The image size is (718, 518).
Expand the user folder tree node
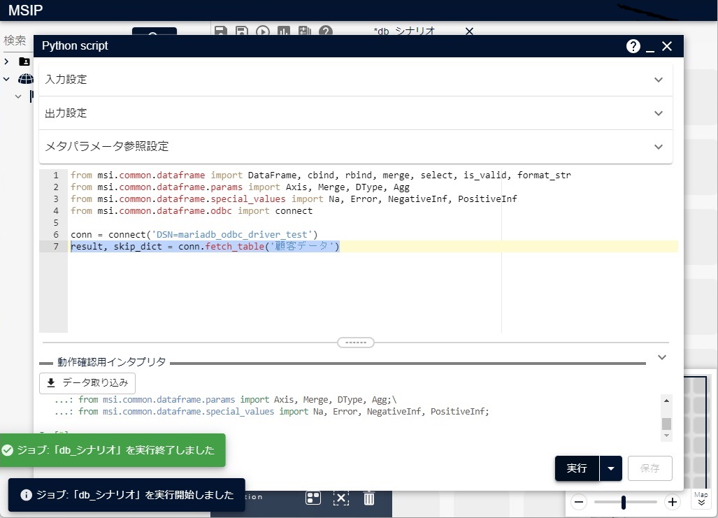6,61
